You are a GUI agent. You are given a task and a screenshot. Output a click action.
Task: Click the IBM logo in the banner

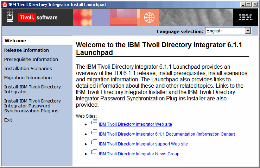(x=245, y=17)
